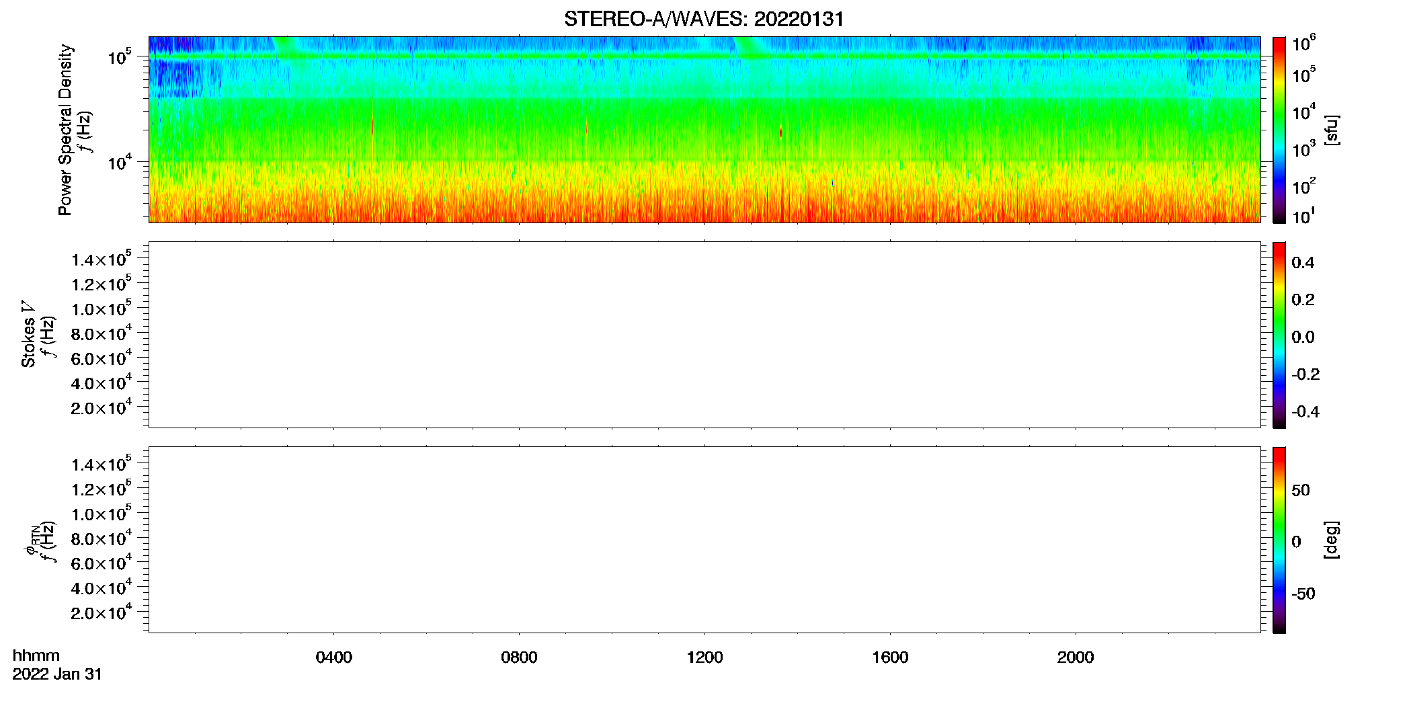
Task: Click the power spectral density color bar
Action: pos(1279,130)
